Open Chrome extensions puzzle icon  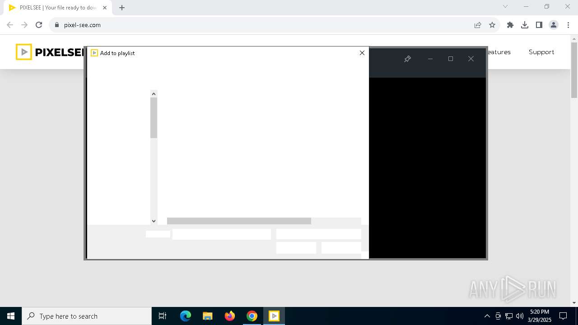tap(510, 25)
